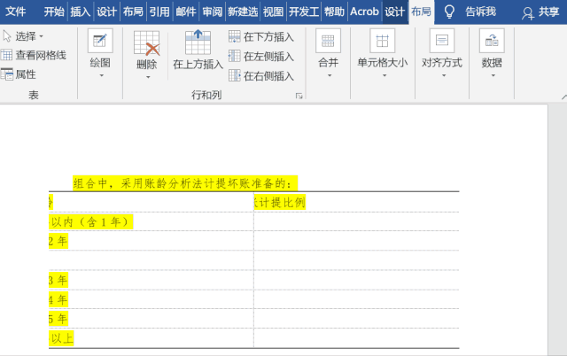Open the Acrob ribbon tab
The height and width of the screenshot is (356, 567).
pyautogui.click(x=364, y=12)
